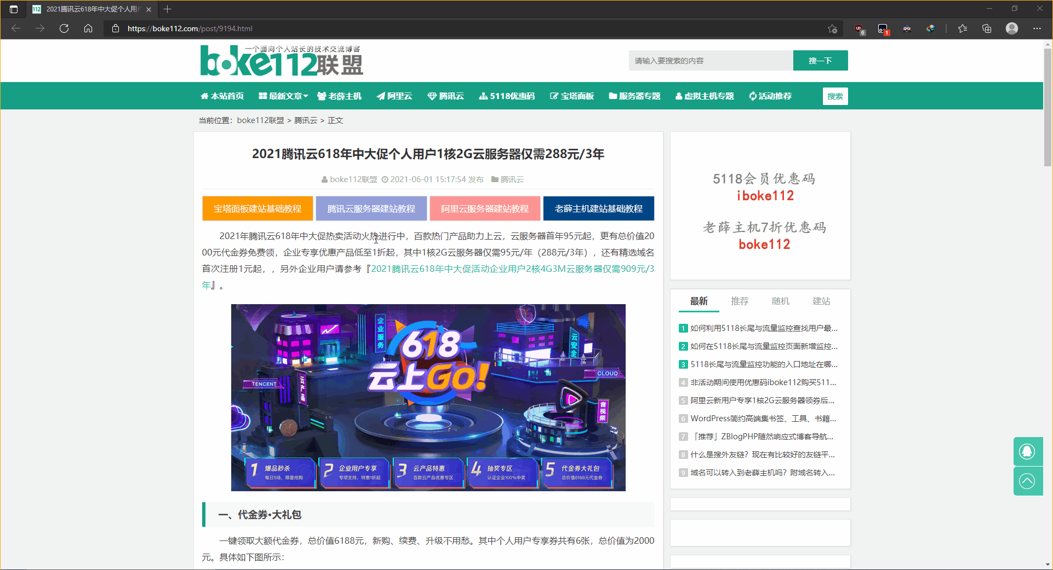The image size is (1053, 570).
Task: Click 腾讯云服务器建站教程 button
Action: click(x=371, y=208)
